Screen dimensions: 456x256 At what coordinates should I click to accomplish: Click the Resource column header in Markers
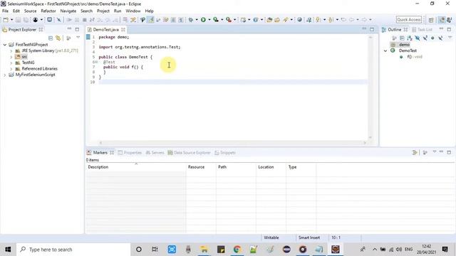pos(201,167)
